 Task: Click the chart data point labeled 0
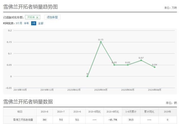click(87, 76)
